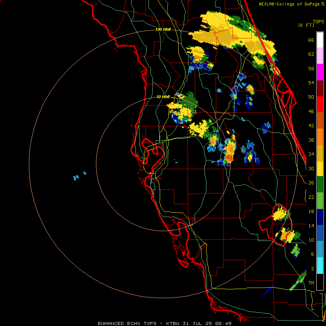Select the navy legend swatch between 18 and 14
The height and width of the screenshot is (326, 326).
click(320, 217)
